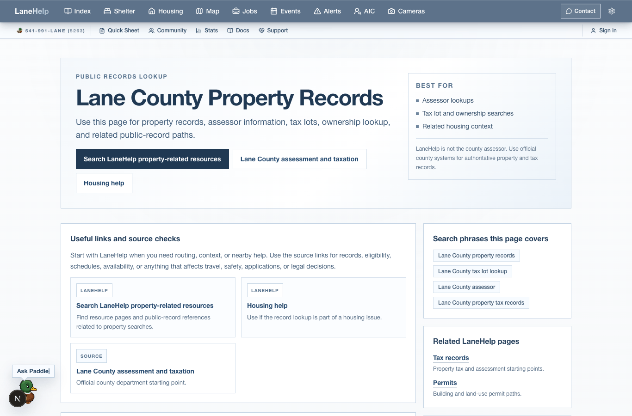This screenshot has height=416, width=632.
Task: Click the Housing house icon
Action: tap(152, 11)
